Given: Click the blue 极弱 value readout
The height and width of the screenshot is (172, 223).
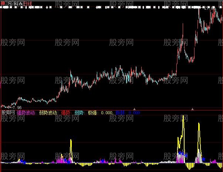Looking at the screenshot, I should [x=128, y=113].
